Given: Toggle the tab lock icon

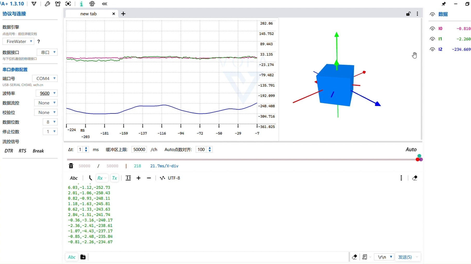Looking at the screenshot, I should [408, 14].
